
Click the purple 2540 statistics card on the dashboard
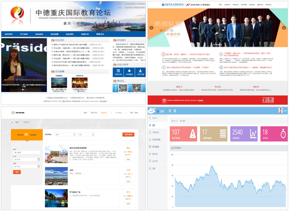point(243,133)
